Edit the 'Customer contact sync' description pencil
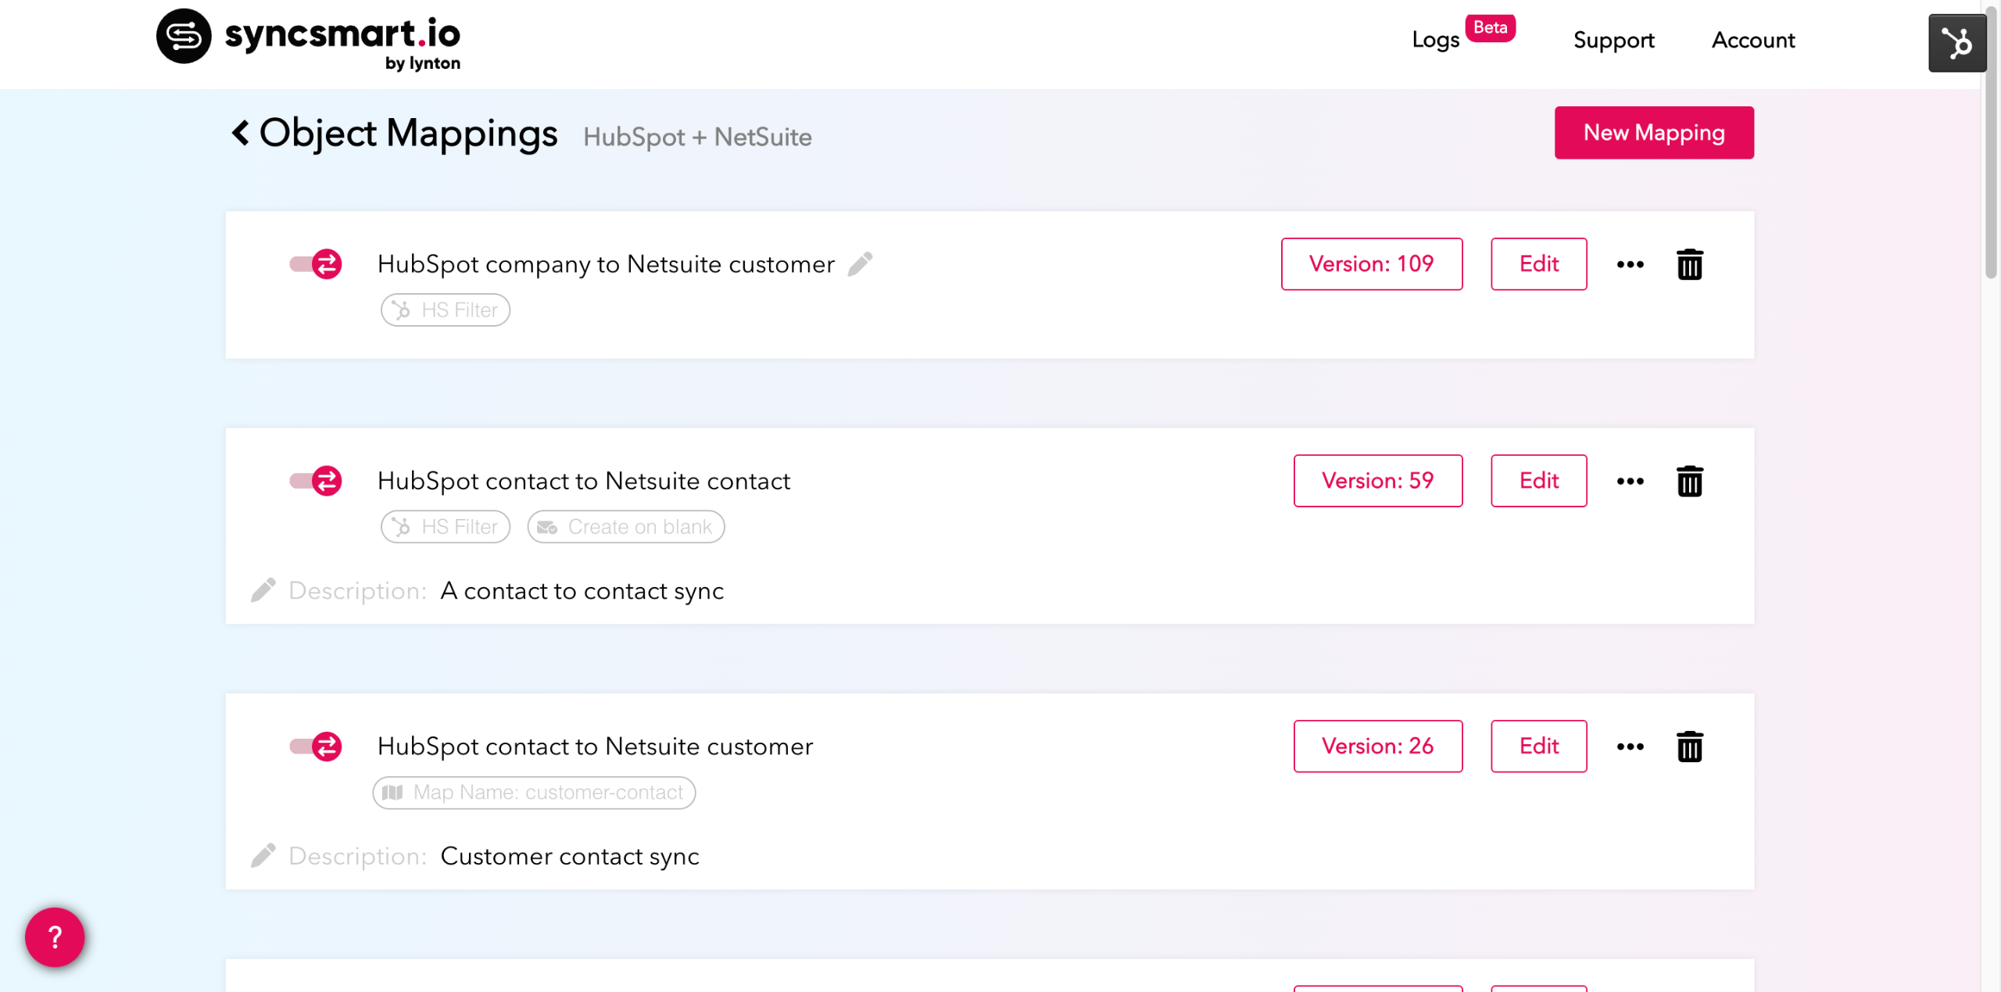This screenshot has height=992, width=2001. pyautogui.click(x=263, y=856)
